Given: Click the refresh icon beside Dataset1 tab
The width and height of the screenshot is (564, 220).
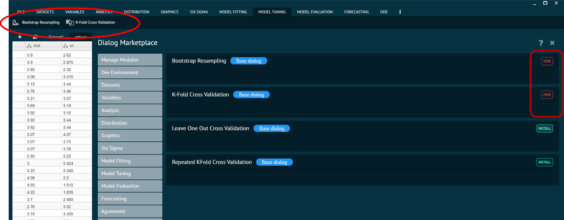Looking at the screenshot, I should [x=35, y=37].
